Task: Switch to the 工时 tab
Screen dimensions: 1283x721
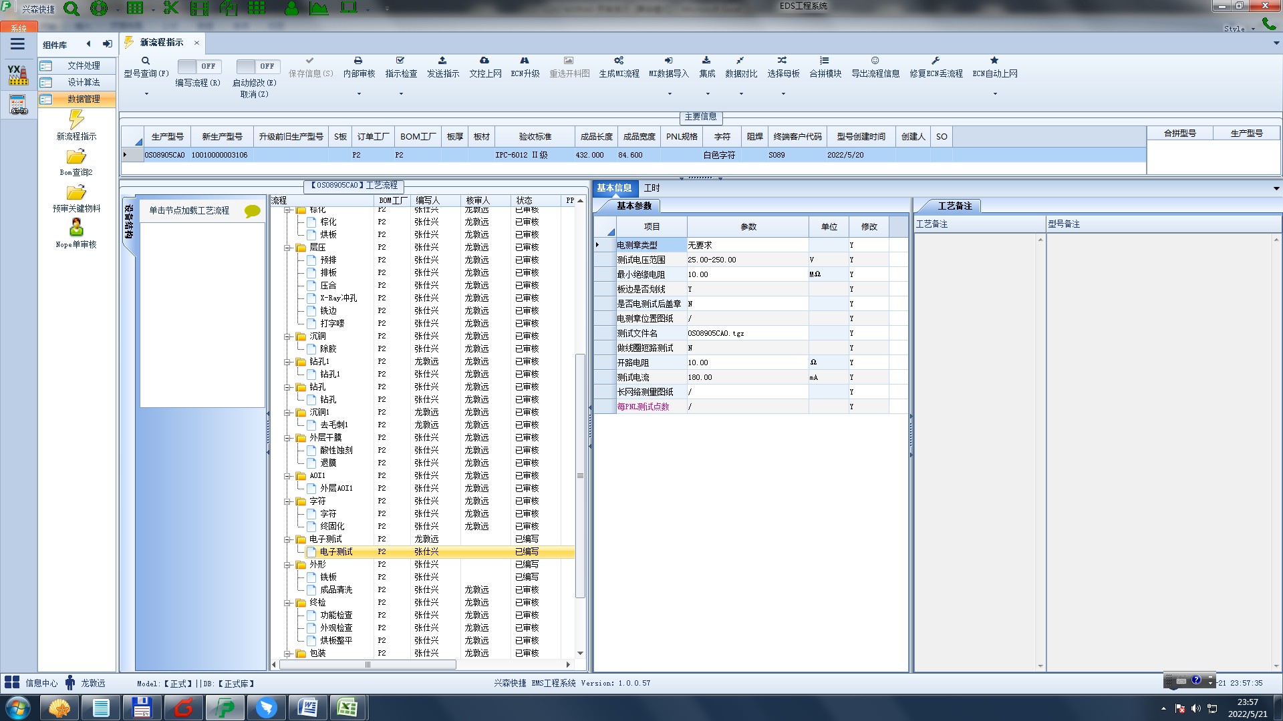Action: (652, 188)
